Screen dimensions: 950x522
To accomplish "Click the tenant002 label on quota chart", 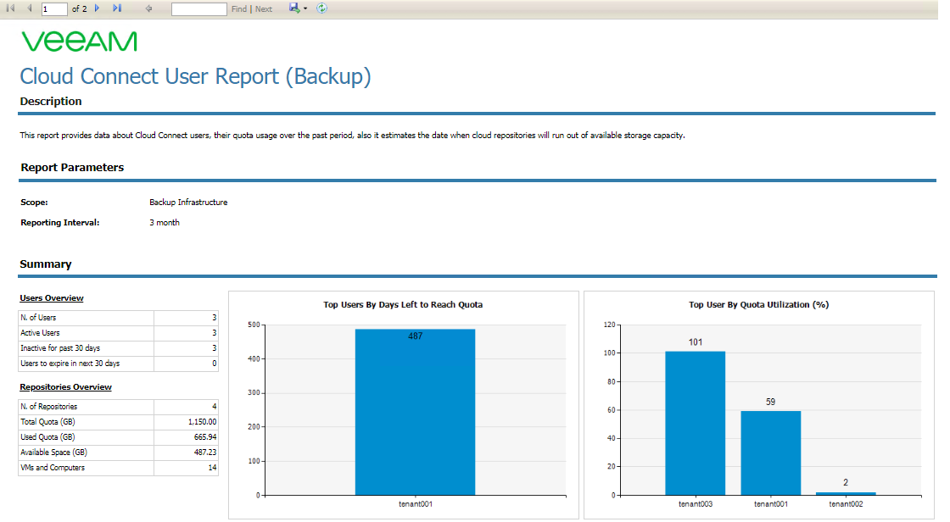I will [846, 504].
